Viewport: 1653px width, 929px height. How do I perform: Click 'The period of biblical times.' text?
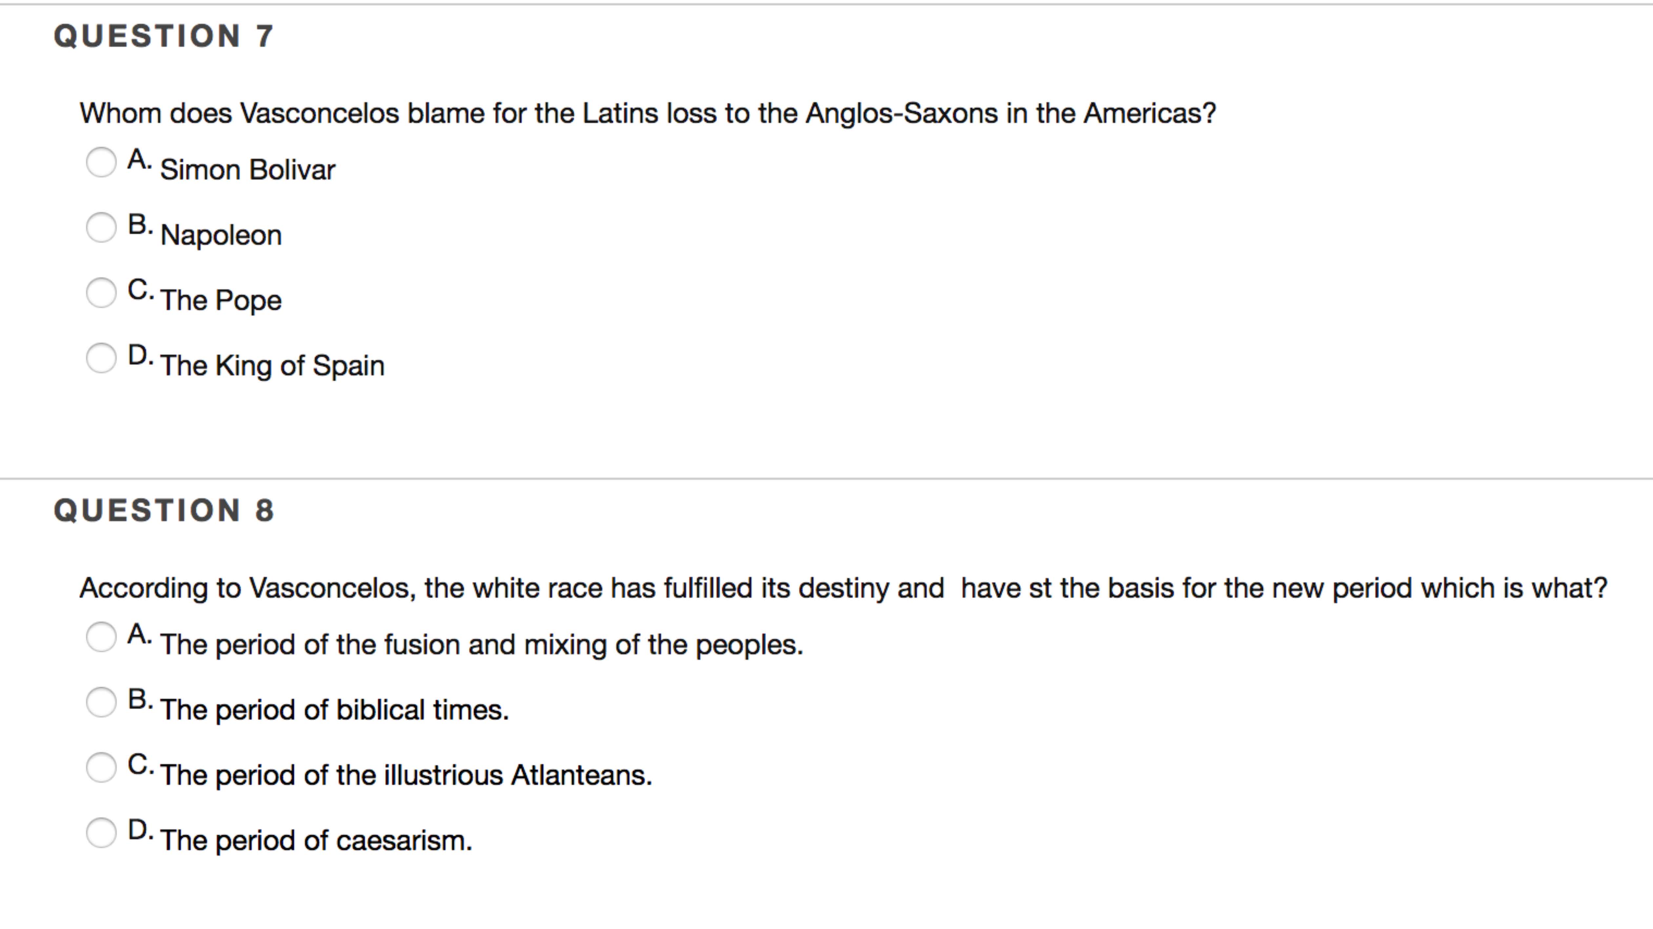coord(334,710)
